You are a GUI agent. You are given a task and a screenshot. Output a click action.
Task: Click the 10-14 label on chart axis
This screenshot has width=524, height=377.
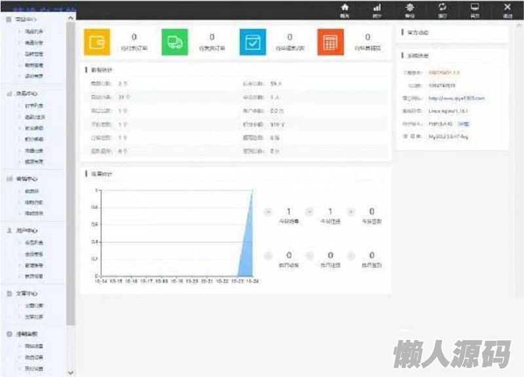point(101,281)
